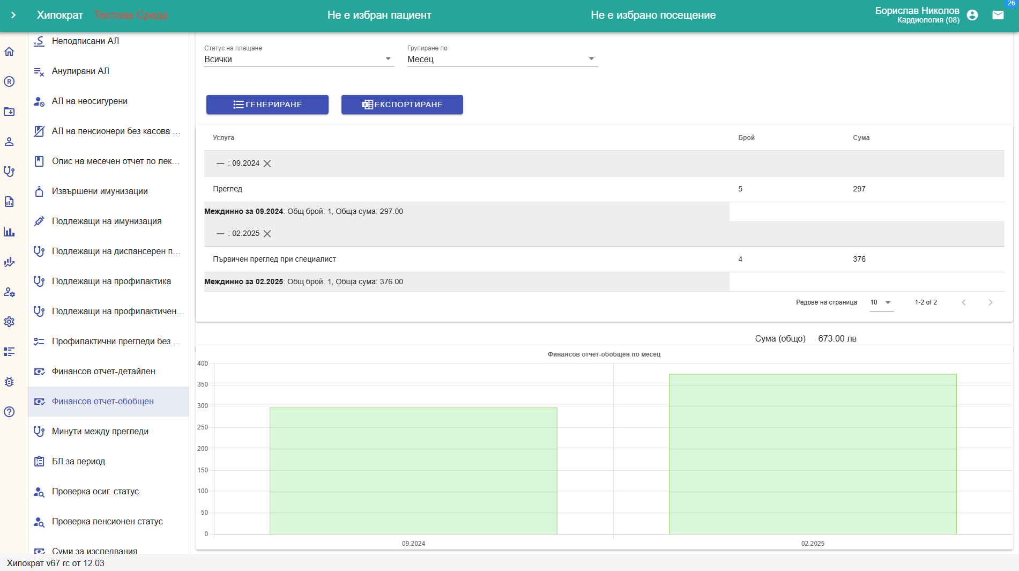The image size is (1019, 571).
Task: Open the Групиране по dropdown
Action: tap(502, 59)
